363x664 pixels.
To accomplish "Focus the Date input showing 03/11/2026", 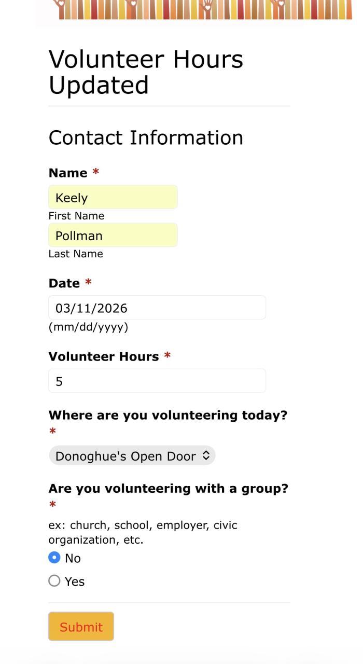I will (157, 308).
